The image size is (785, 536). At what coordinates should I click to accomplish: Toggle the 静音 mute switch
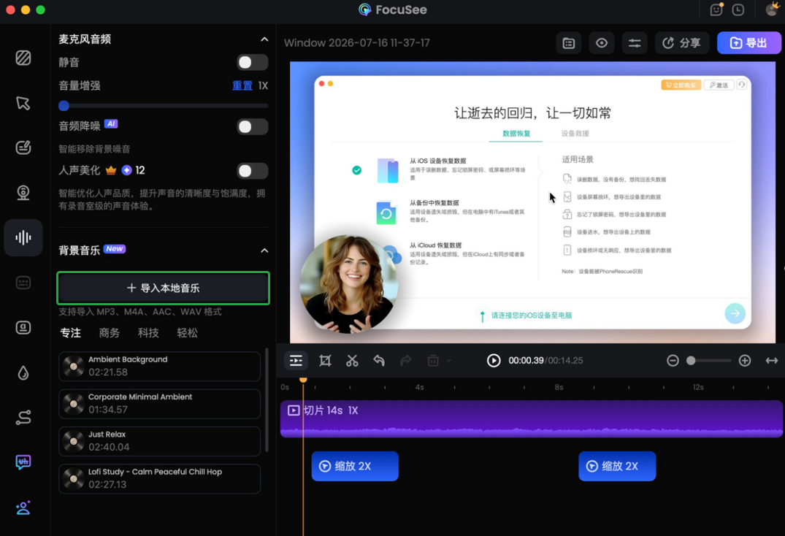click(253, 62)
